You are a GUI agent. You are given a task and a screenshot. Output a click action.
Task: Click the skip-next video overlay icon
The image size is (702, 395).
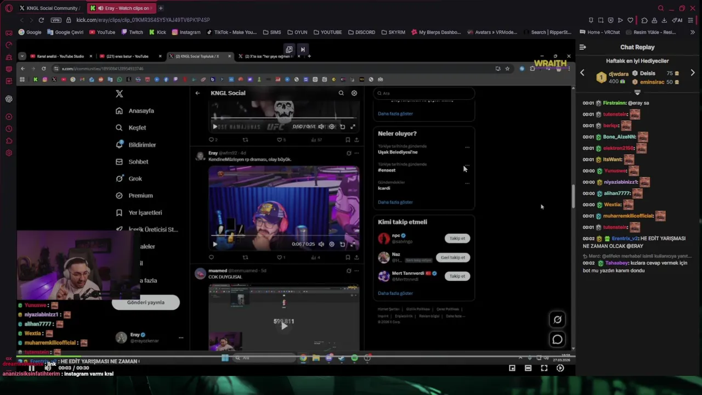[x=302, y=49]
